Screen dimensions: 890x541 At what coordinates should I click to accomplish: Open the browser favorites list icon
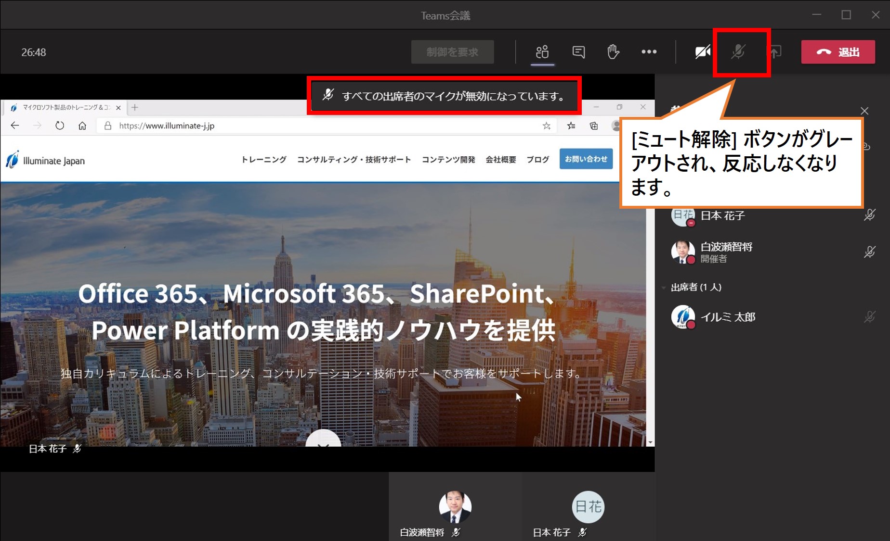pos(571,126)
